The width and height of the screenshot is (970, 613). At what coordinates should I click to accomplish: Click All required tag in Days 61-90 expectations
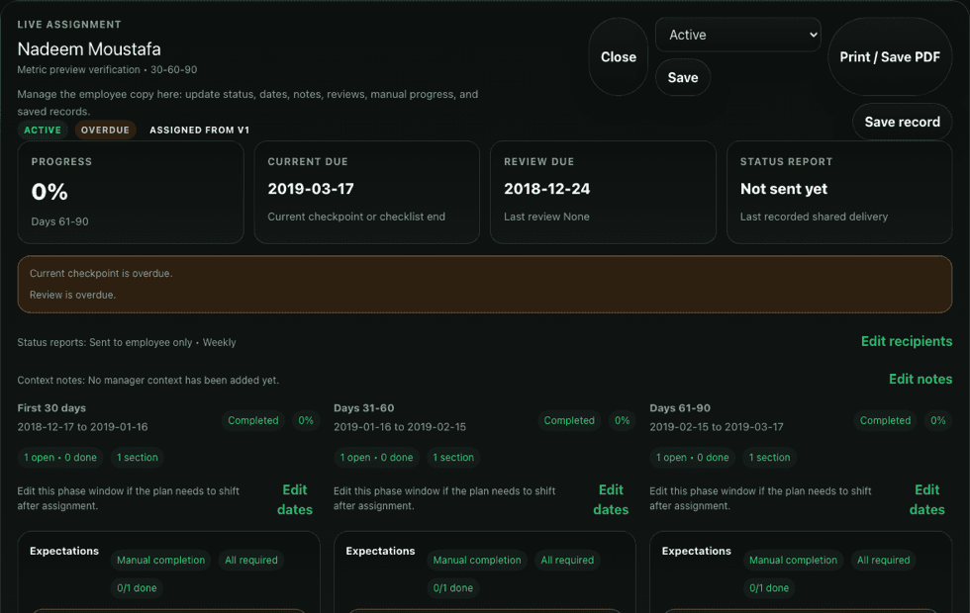coord(883,561)
